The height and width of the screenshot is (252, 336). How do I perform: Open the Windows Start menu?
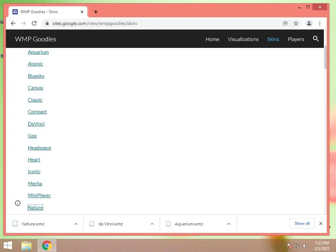pos(8,245)
